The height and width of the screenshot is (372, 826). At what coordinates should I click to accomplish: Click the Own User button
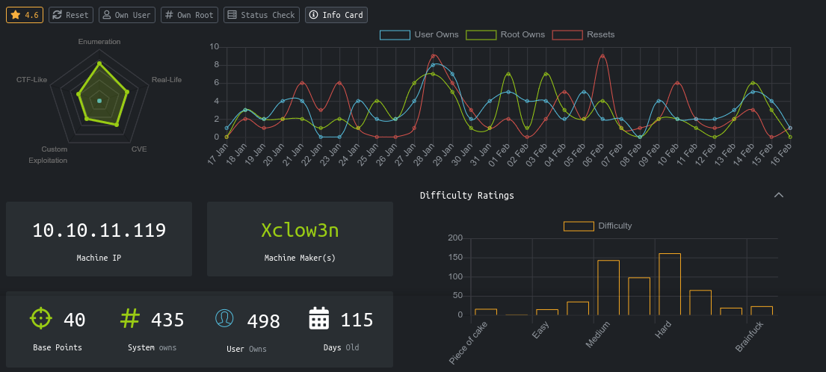[x=126, y=15]
